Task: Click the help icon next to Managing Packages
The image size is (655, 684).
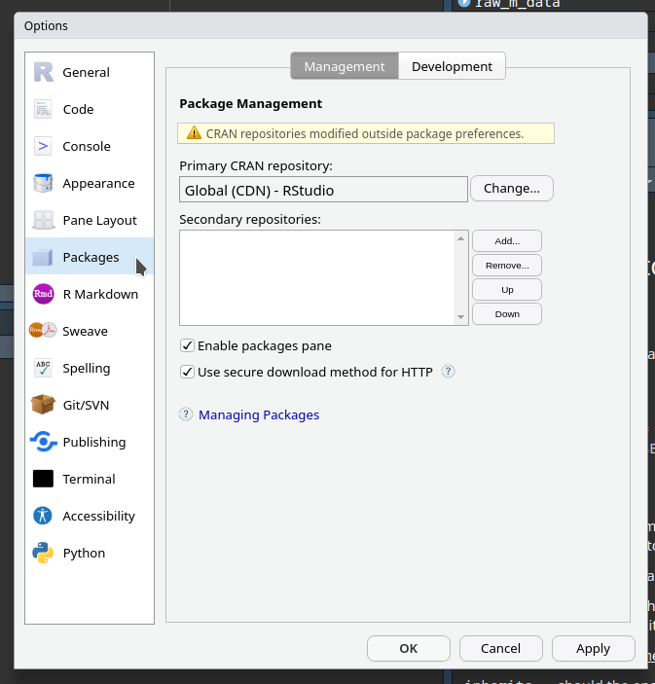Action: [x=186, y=414]
